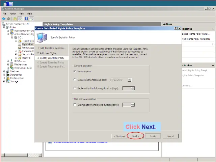The height and width of the screenshot is (162, 216).
Task: Select the Active Directory Do... role icon
Action: [12, 31]
